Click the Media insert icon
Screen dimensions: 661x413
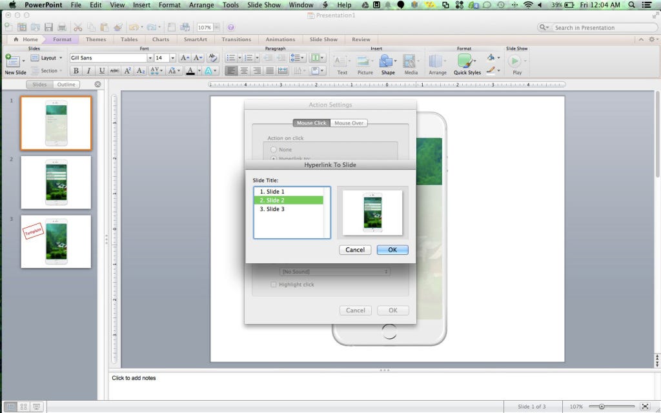click(x=409, y=61)
